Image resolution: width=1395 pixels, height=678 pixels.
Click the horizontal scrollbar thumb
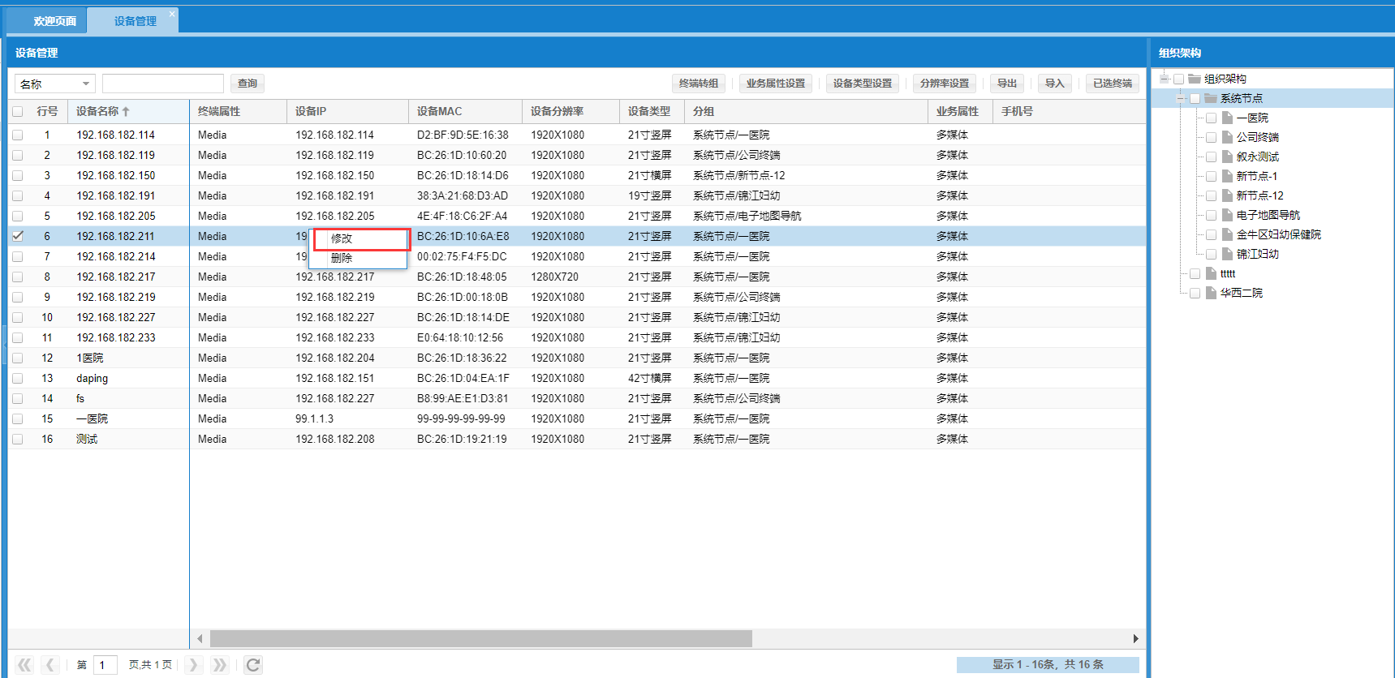pos(481,639)
